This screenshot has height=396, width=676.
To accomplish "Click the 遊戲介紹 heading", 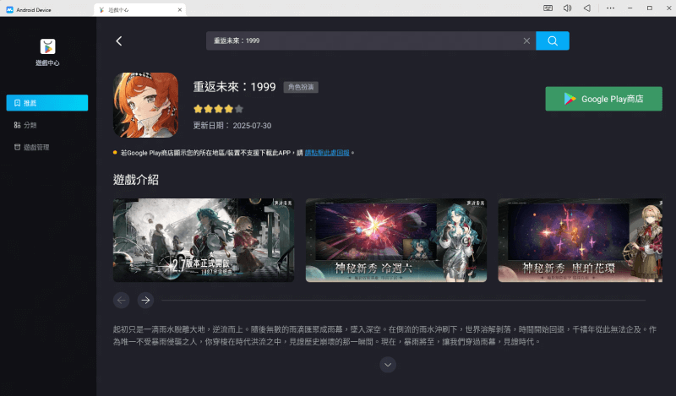I will point(136,180).
